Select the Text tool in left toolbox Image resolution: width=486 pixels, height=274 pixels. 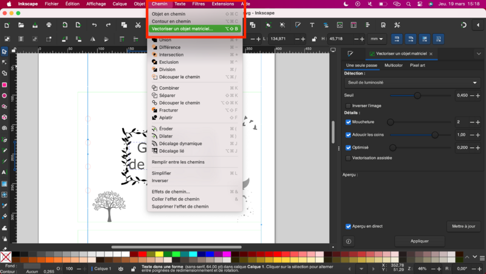point(4,172)
